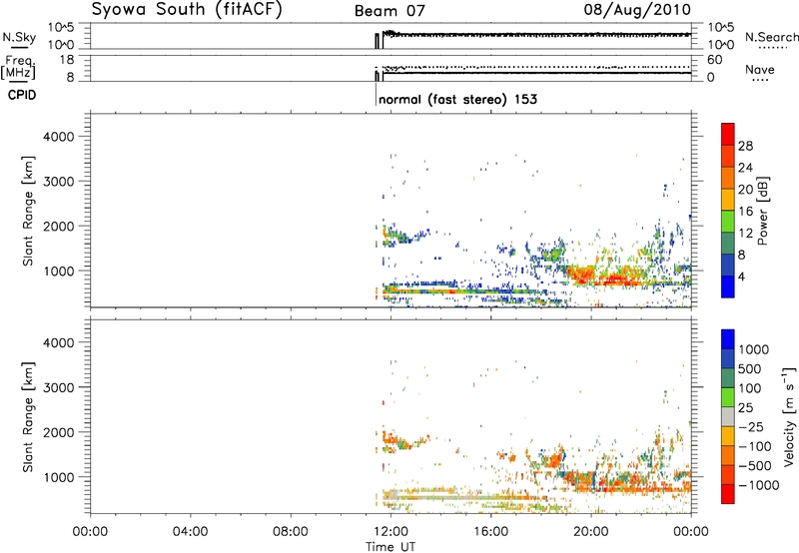Screen dimensions: 799x553
Task: Click the '28' label on the power colorbar
Action: [745, 146]
